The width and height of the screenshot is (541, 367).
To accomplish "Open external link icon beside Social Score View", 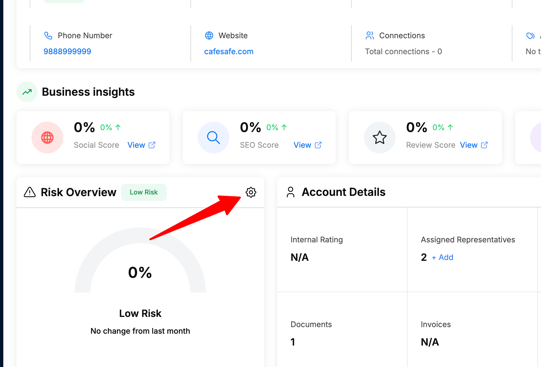I will [x=152, y=145].
